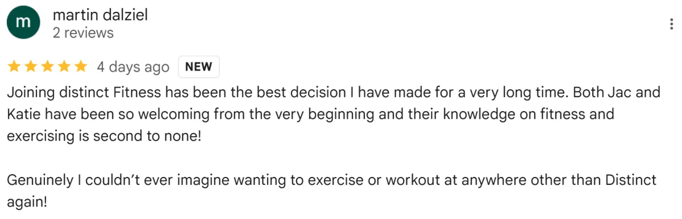Click the final word 'again!'
The height and width of the screenshot is (219, 682).
point(26,203)
